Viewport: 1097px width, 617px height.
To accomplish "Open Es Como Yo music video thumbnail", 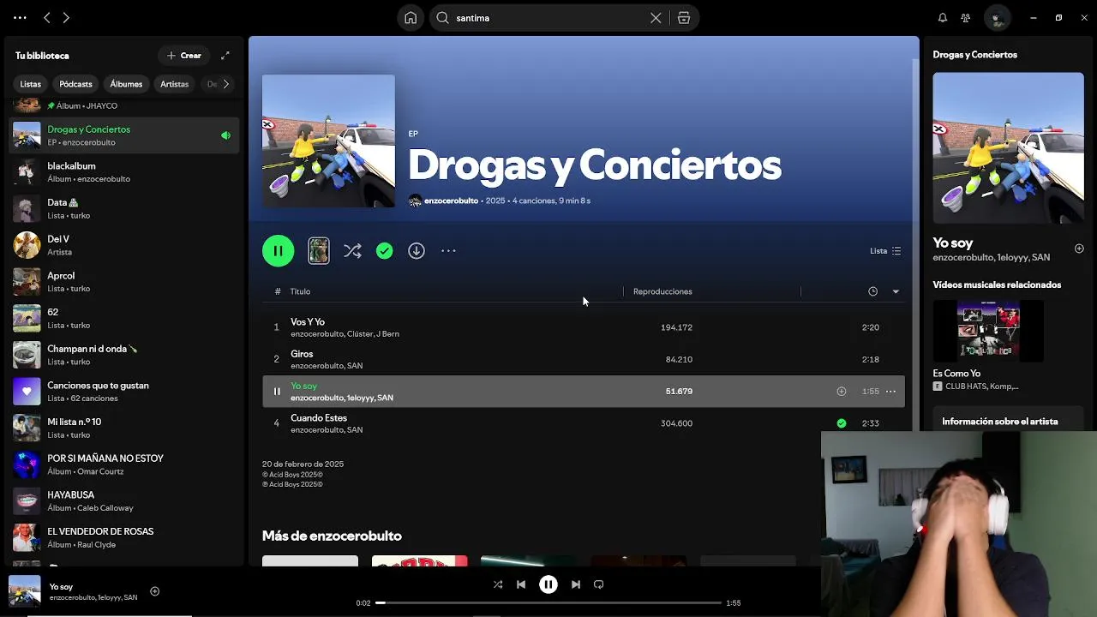I will 988,331.
